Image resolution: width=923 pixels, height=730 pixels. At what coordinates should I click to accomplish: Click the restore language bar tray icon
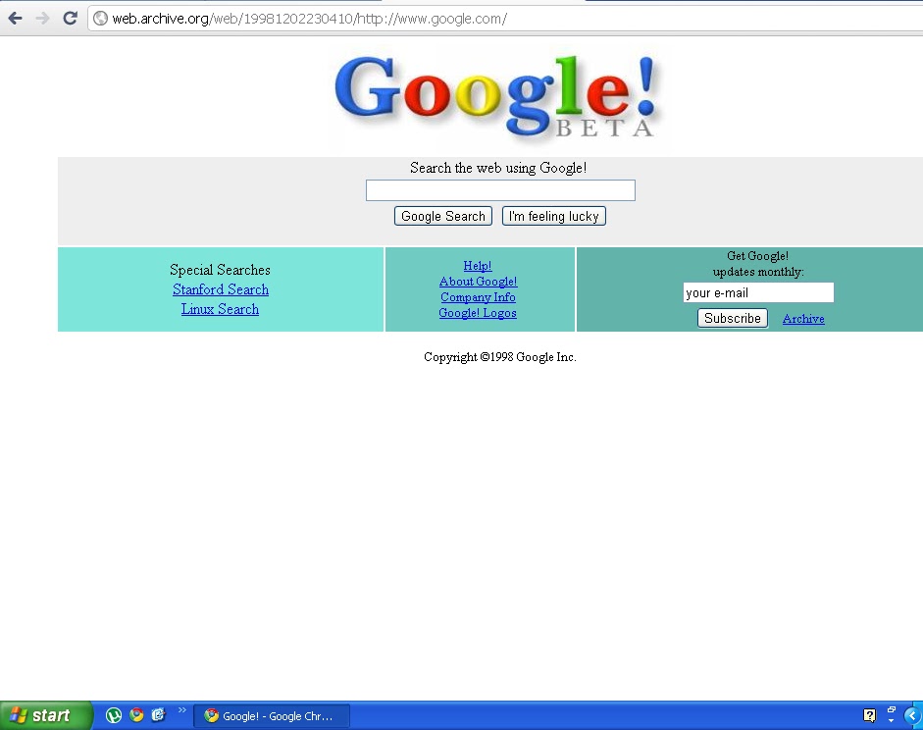pos(892,710)
